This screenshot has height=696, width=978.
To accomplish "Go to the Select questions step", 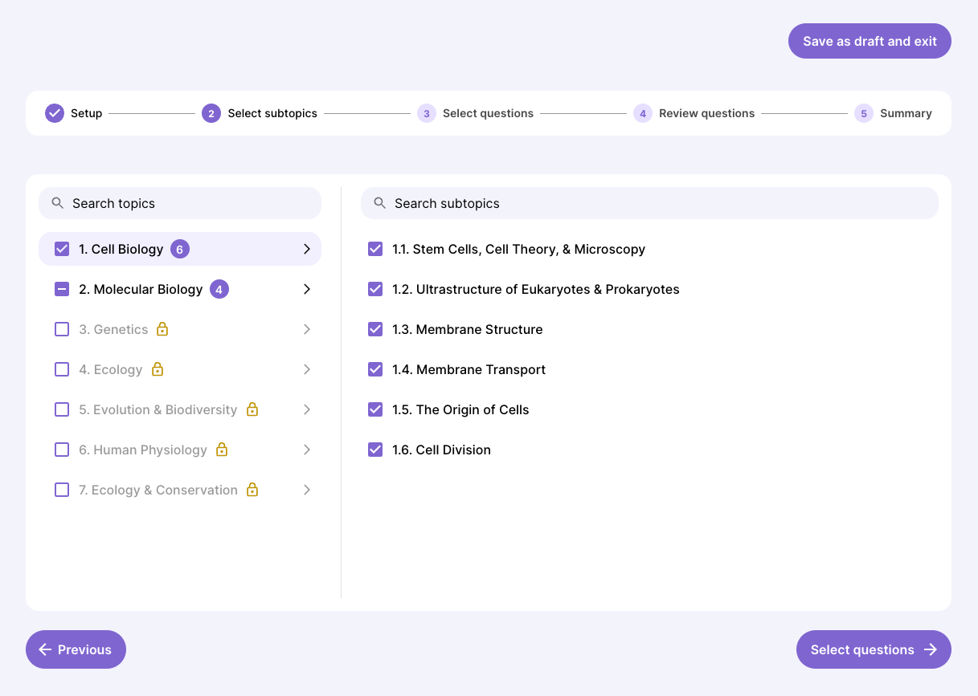I will pos(873,649).
